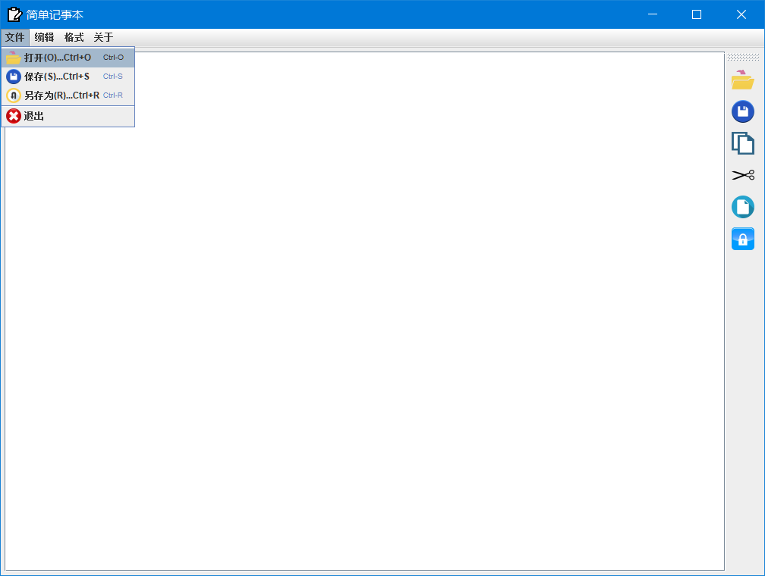Cut text with the scissors icon
This screenshot has height=576, width=765.
click(x=743, y=174)
